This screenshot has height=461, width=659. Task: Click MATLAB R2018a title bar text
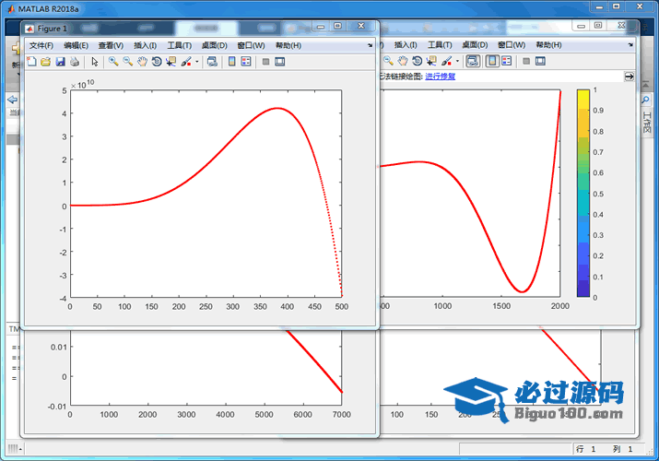(x=48, y=9)
